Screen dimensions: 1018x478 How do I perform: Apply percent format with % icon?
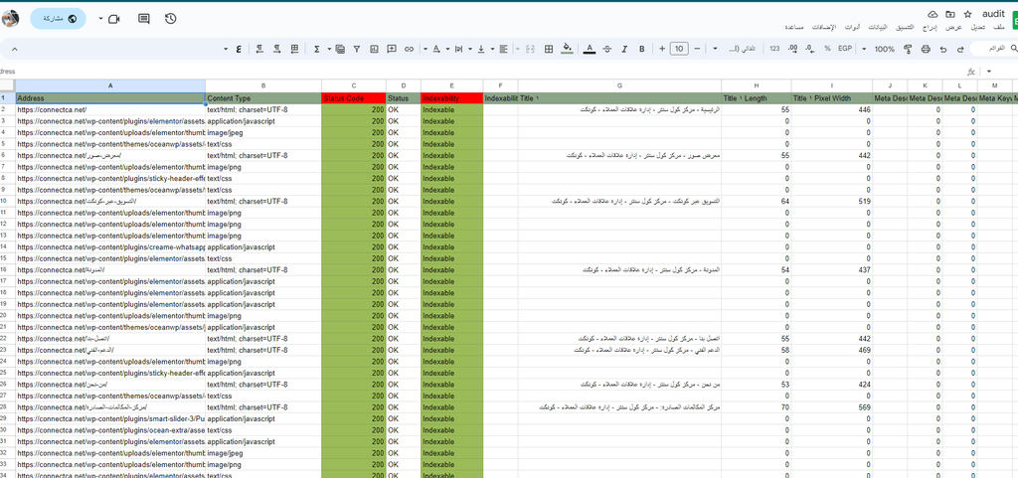827,49
